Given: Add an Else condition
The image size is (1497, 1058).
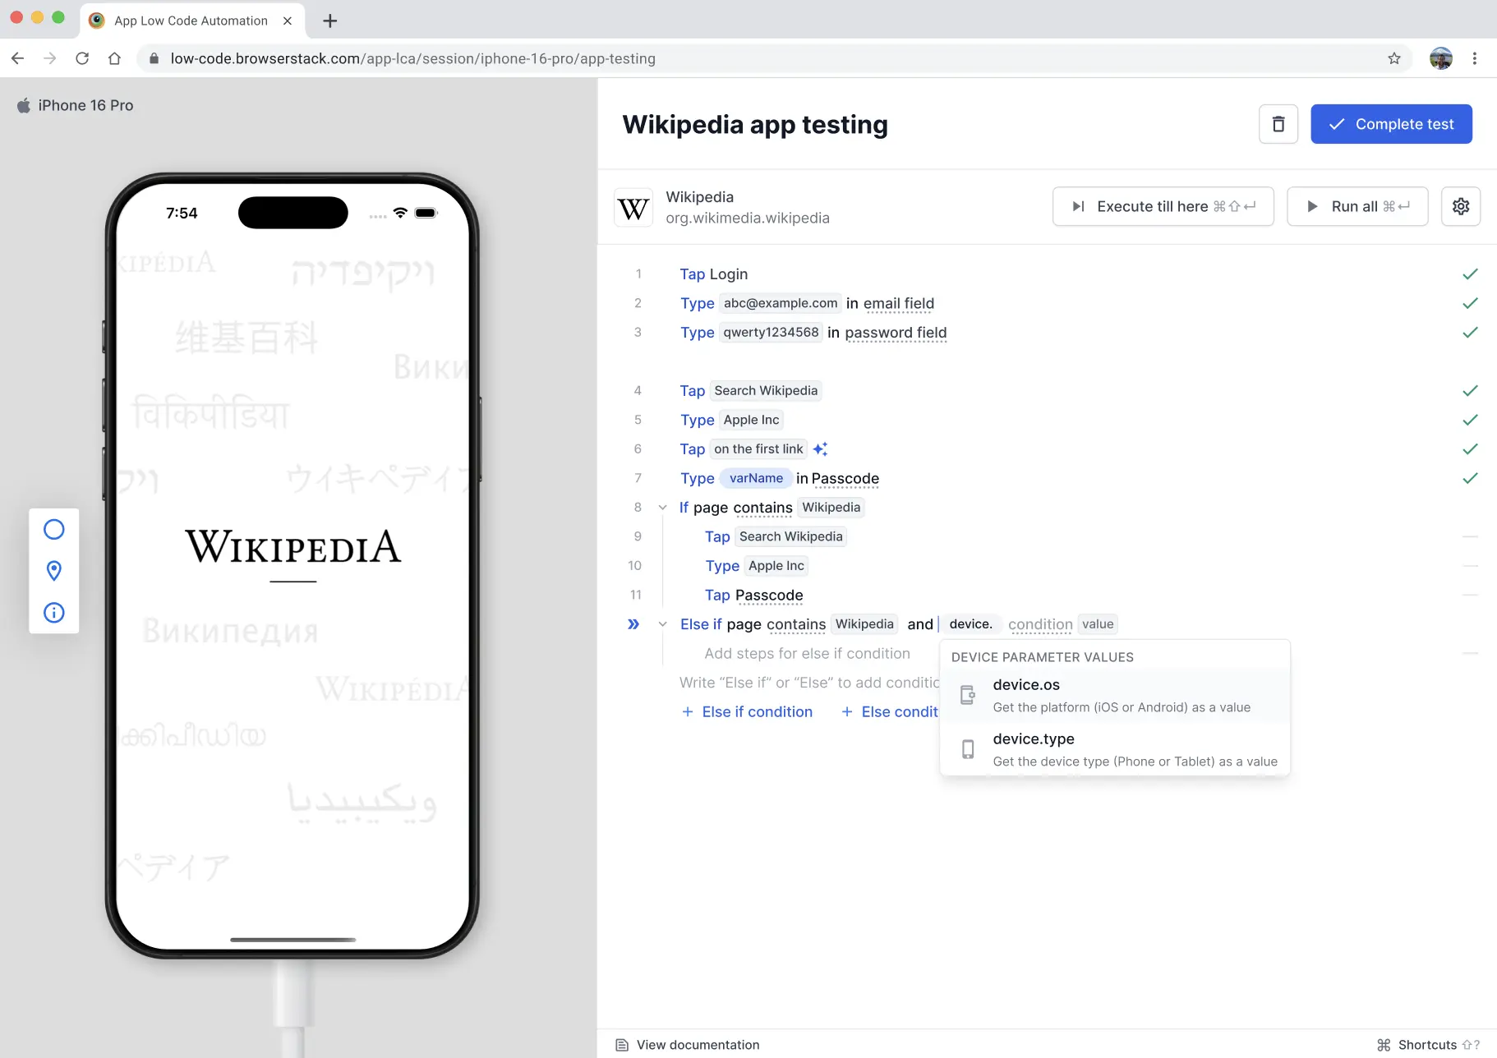Looking at the screenshot, I should [891, 712].
